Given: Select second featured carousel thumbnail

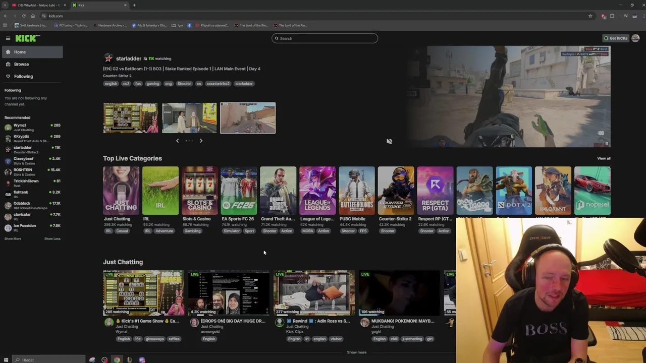Looking at the screenshot, I should coord(189,118).
